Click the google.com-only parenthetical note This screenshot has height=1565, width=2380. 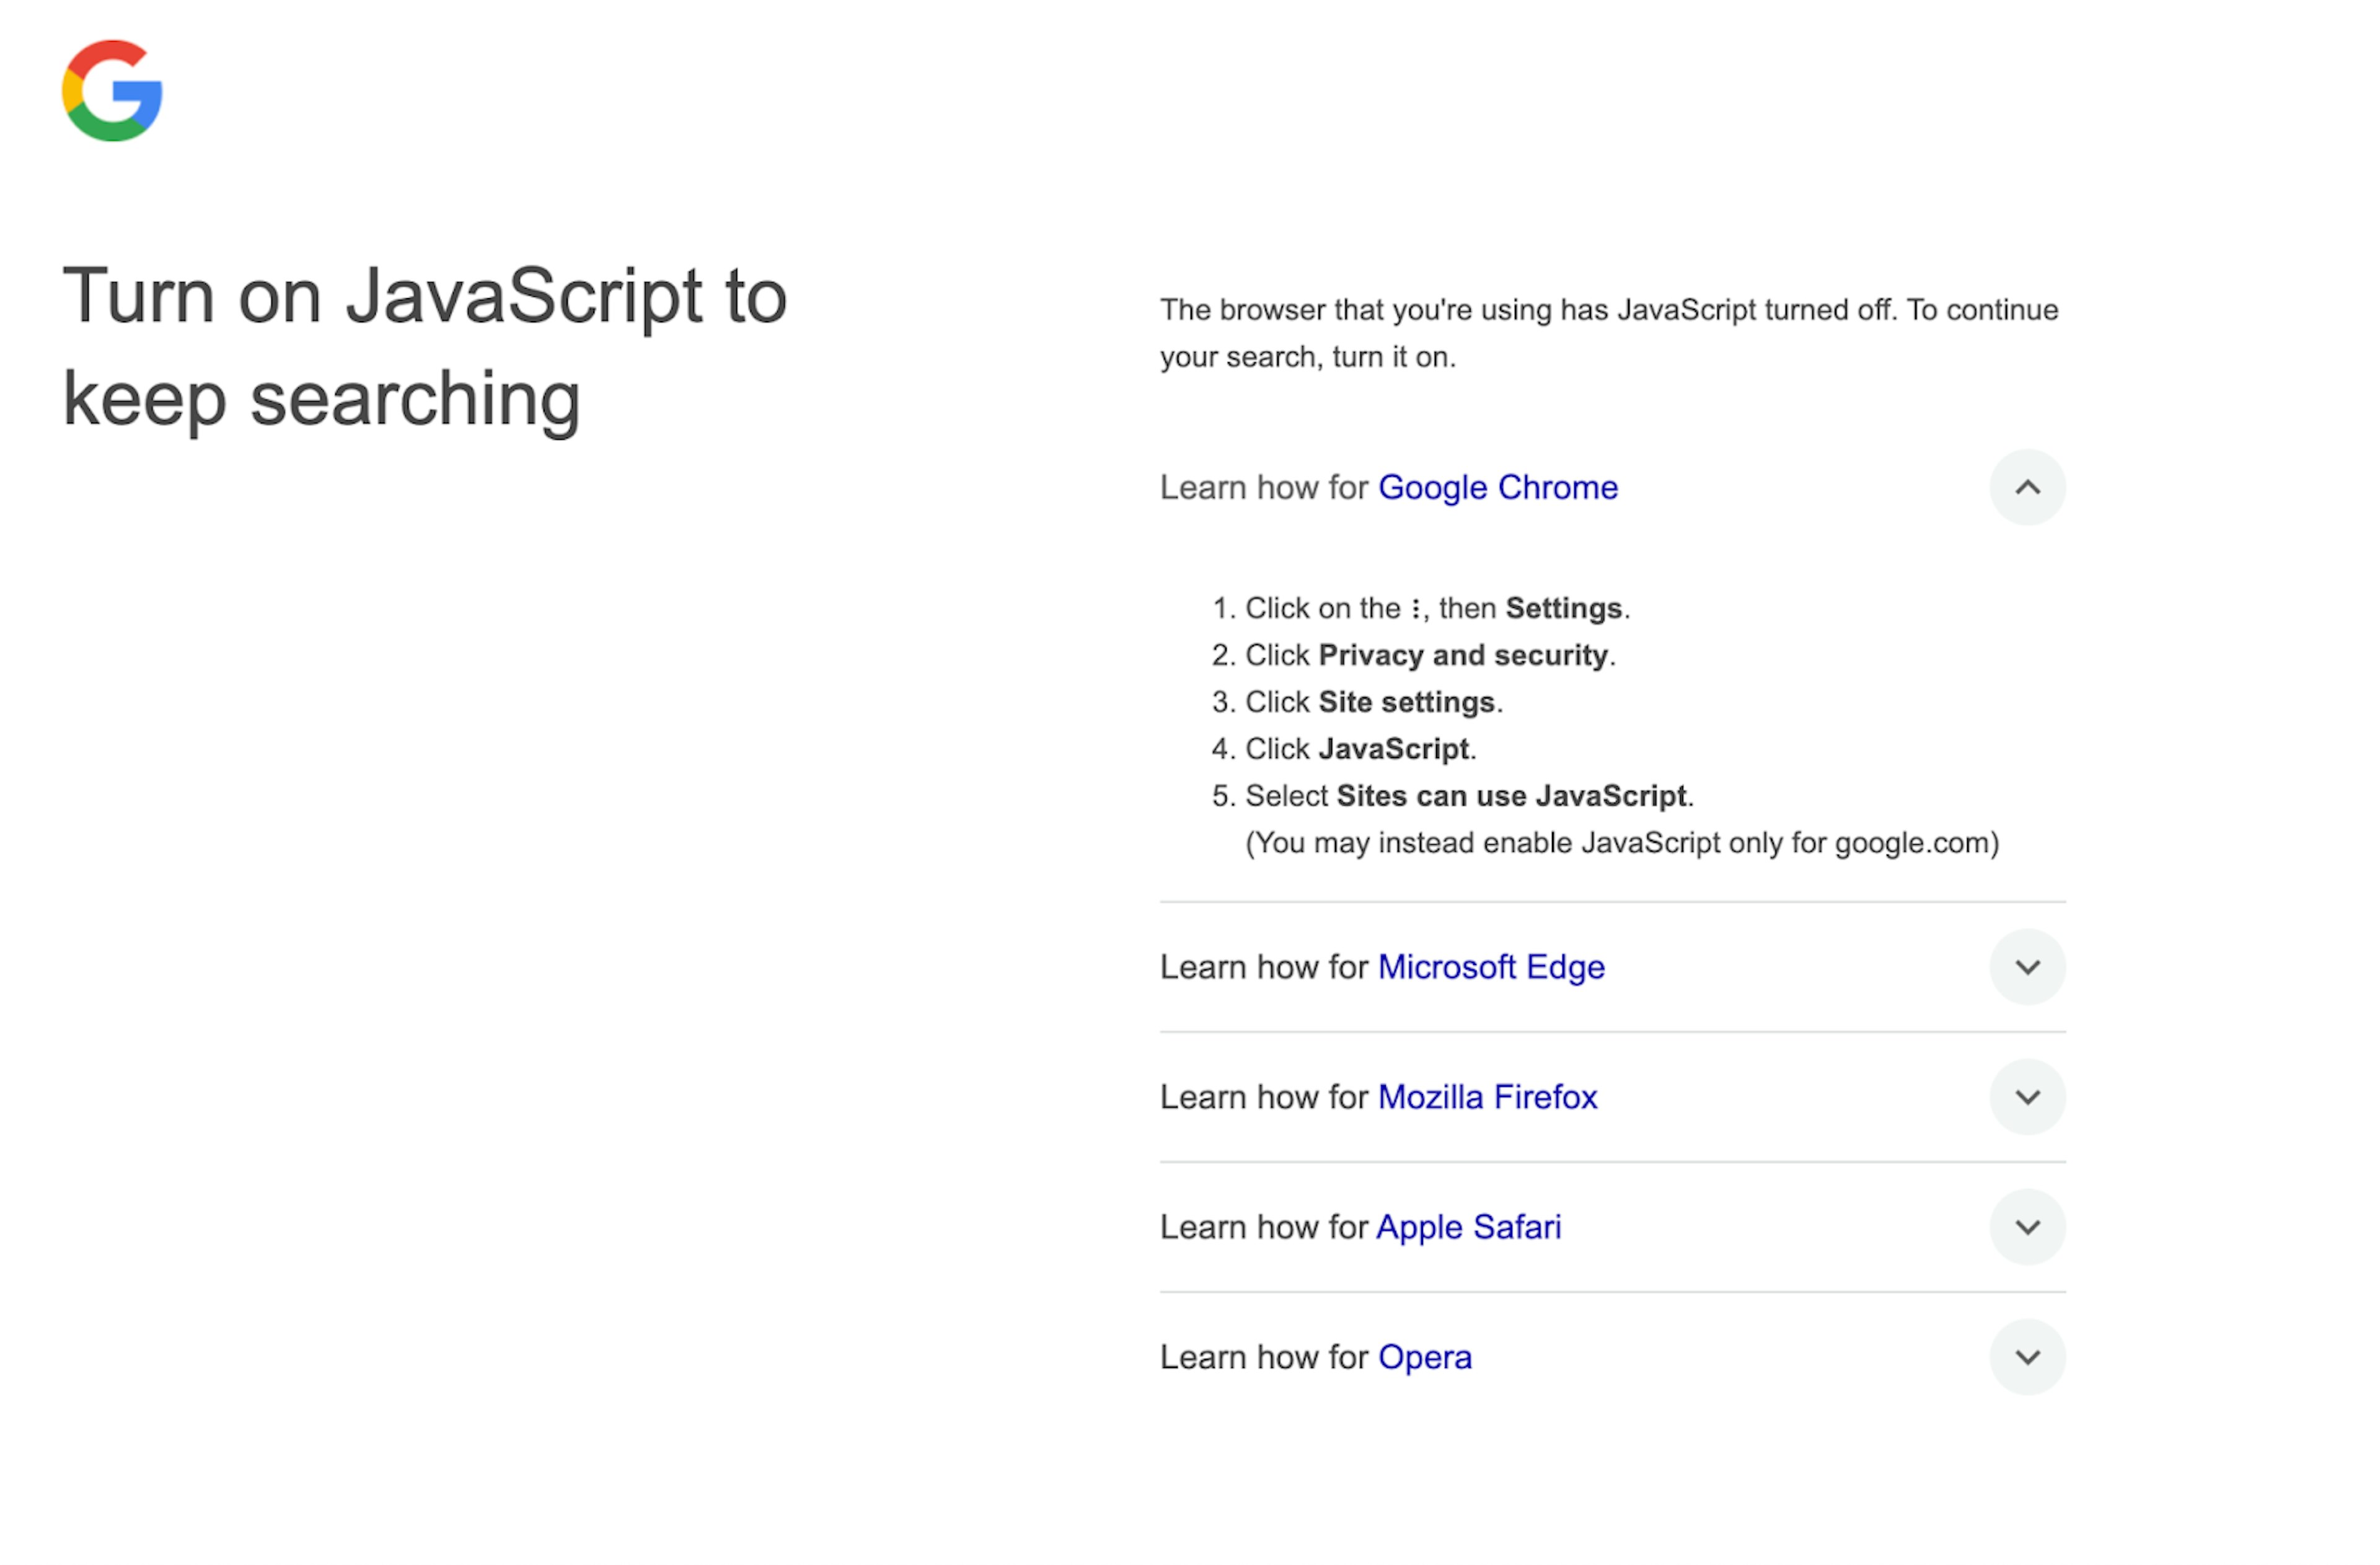(1622, 844)
